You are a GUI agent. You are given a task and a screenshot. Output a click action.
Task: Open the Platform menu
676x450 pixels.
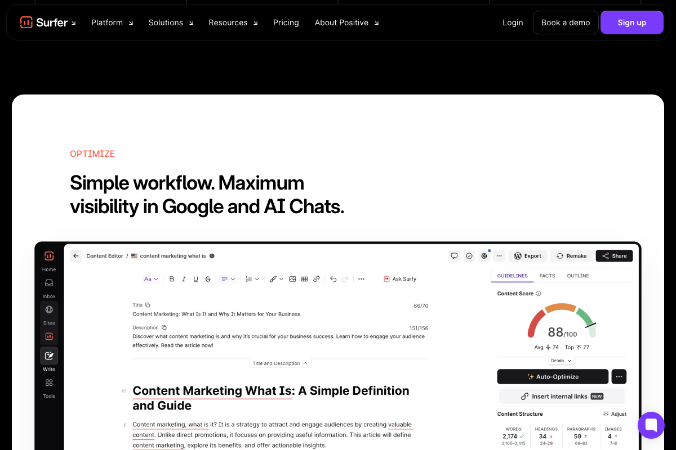pos(112,22)
